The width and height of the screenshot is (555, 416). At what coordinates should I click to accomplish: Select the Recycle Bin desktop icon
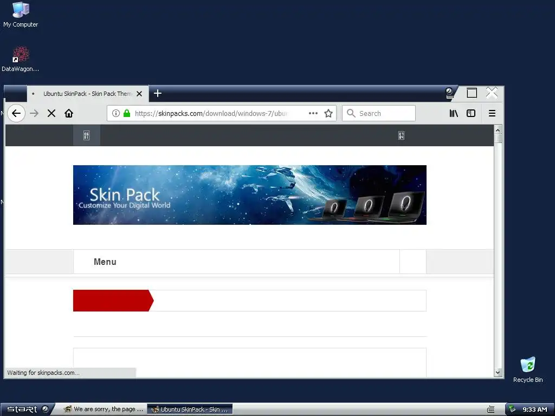pos(528,369)
